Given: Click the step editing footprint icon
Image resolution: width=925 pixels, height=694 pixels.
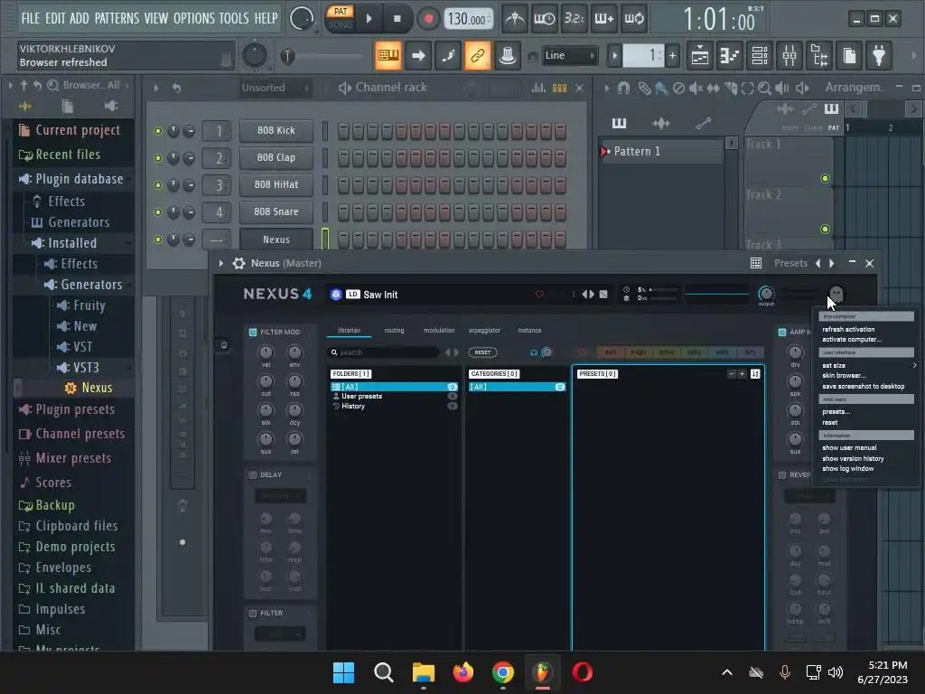Looking at the screenshot, I should click(x=448, y=56).
